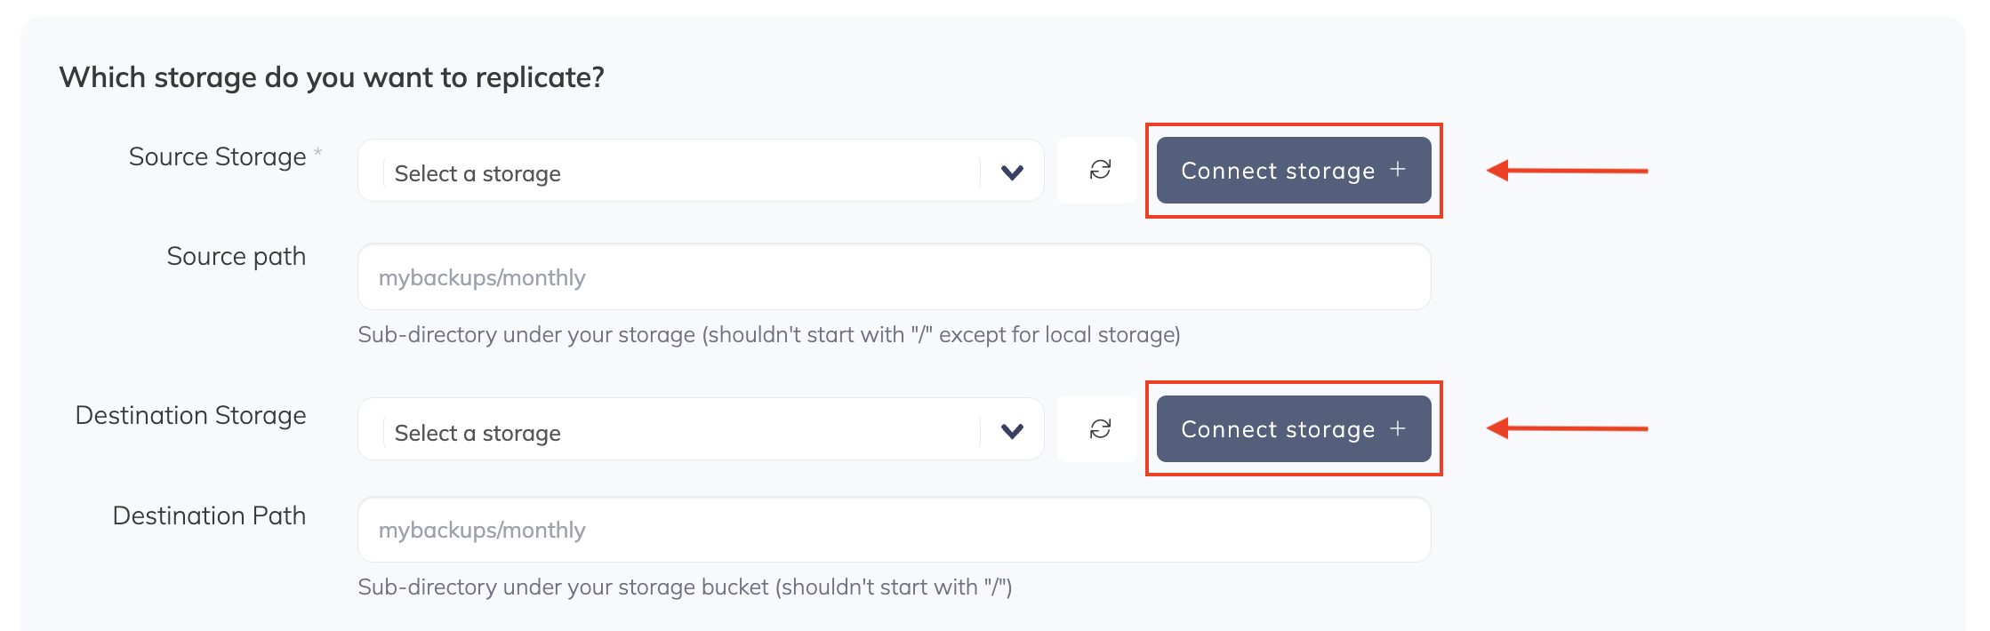Screen dimensions: 1990x631
Task: Click the plus icon on source Connect storage
Action: 1398,170
